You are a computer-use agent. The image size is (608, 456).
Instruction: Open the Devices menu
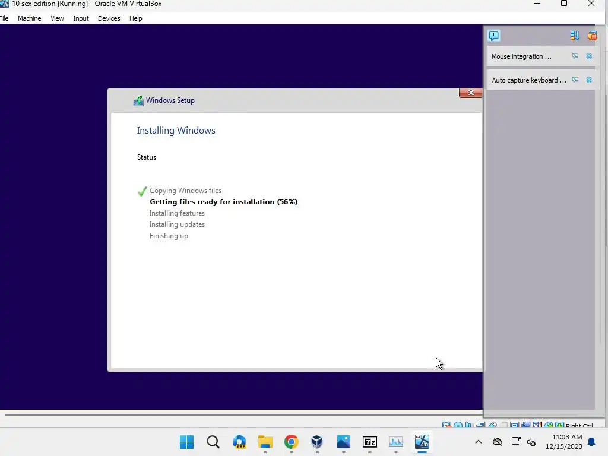(x=109, y=18)
